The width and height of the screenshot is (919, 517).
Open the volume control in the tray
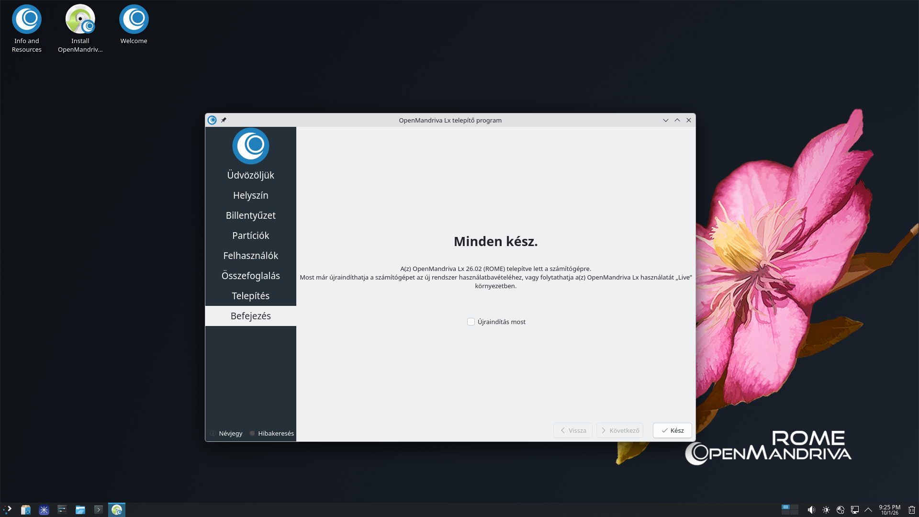pyautogui.click(x=811, y=510)
